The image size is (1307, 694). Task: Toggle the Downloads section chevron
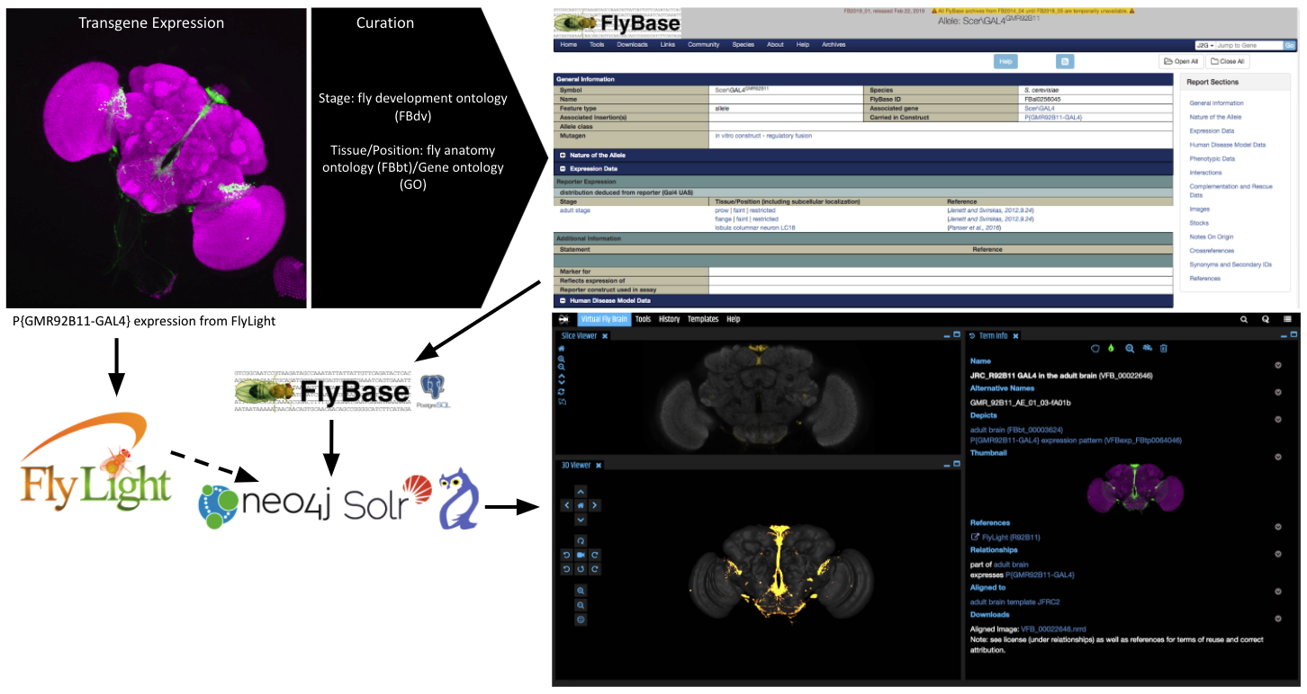1278,618
